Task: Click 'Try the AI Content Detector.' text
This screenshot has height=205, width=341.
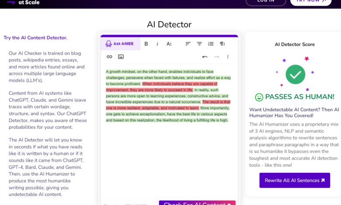Action: 35,38
